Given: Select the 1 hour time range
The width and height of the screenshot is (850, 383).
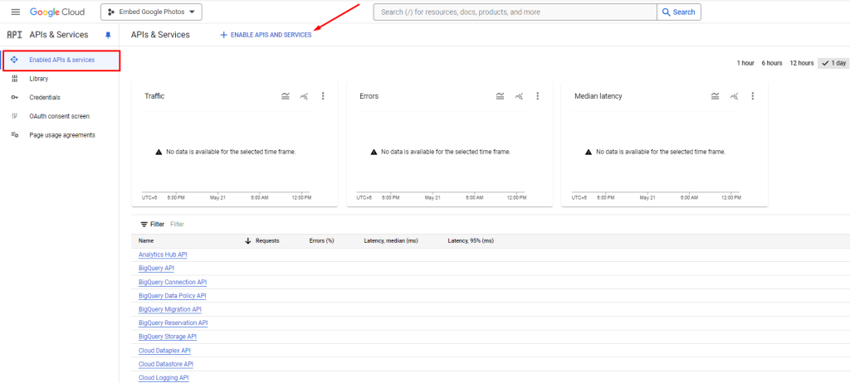Looking at the screenshot, I should click(745, 63).
